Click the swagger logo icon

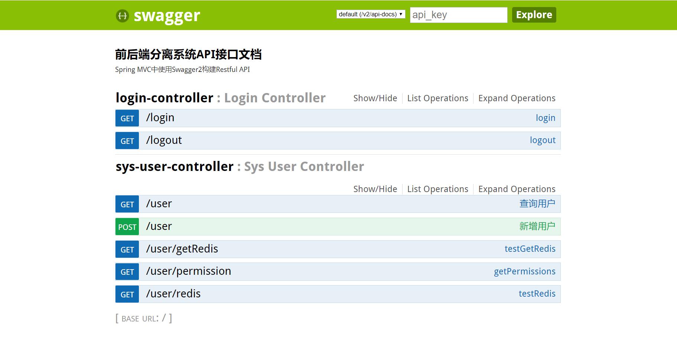(x=122, y=16)
